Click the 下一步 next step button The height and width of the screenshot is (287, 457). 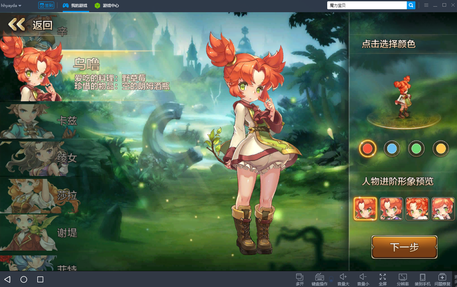404,247
